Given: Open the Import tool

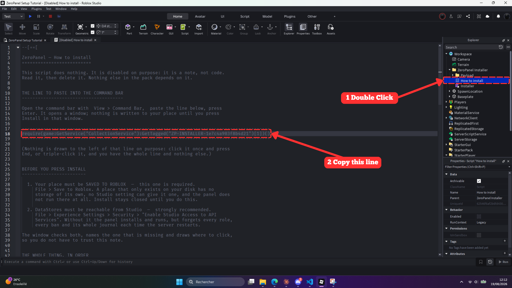Looking at the screenshot, I should pyautogui.click(x=199, y=29).
